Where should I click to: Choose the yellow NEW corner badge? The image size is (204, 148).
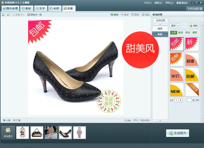pyautogui.click(x=177, y=89)
